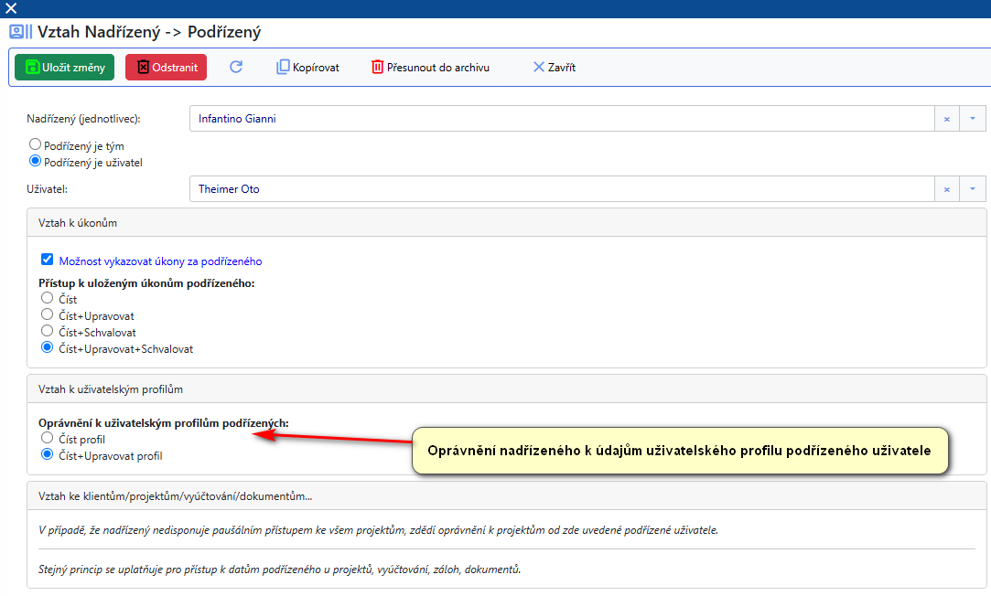This screenshot has width=991, height=596.
Task: Choose the Číst+Schvalovat access option
Action: 48,332
